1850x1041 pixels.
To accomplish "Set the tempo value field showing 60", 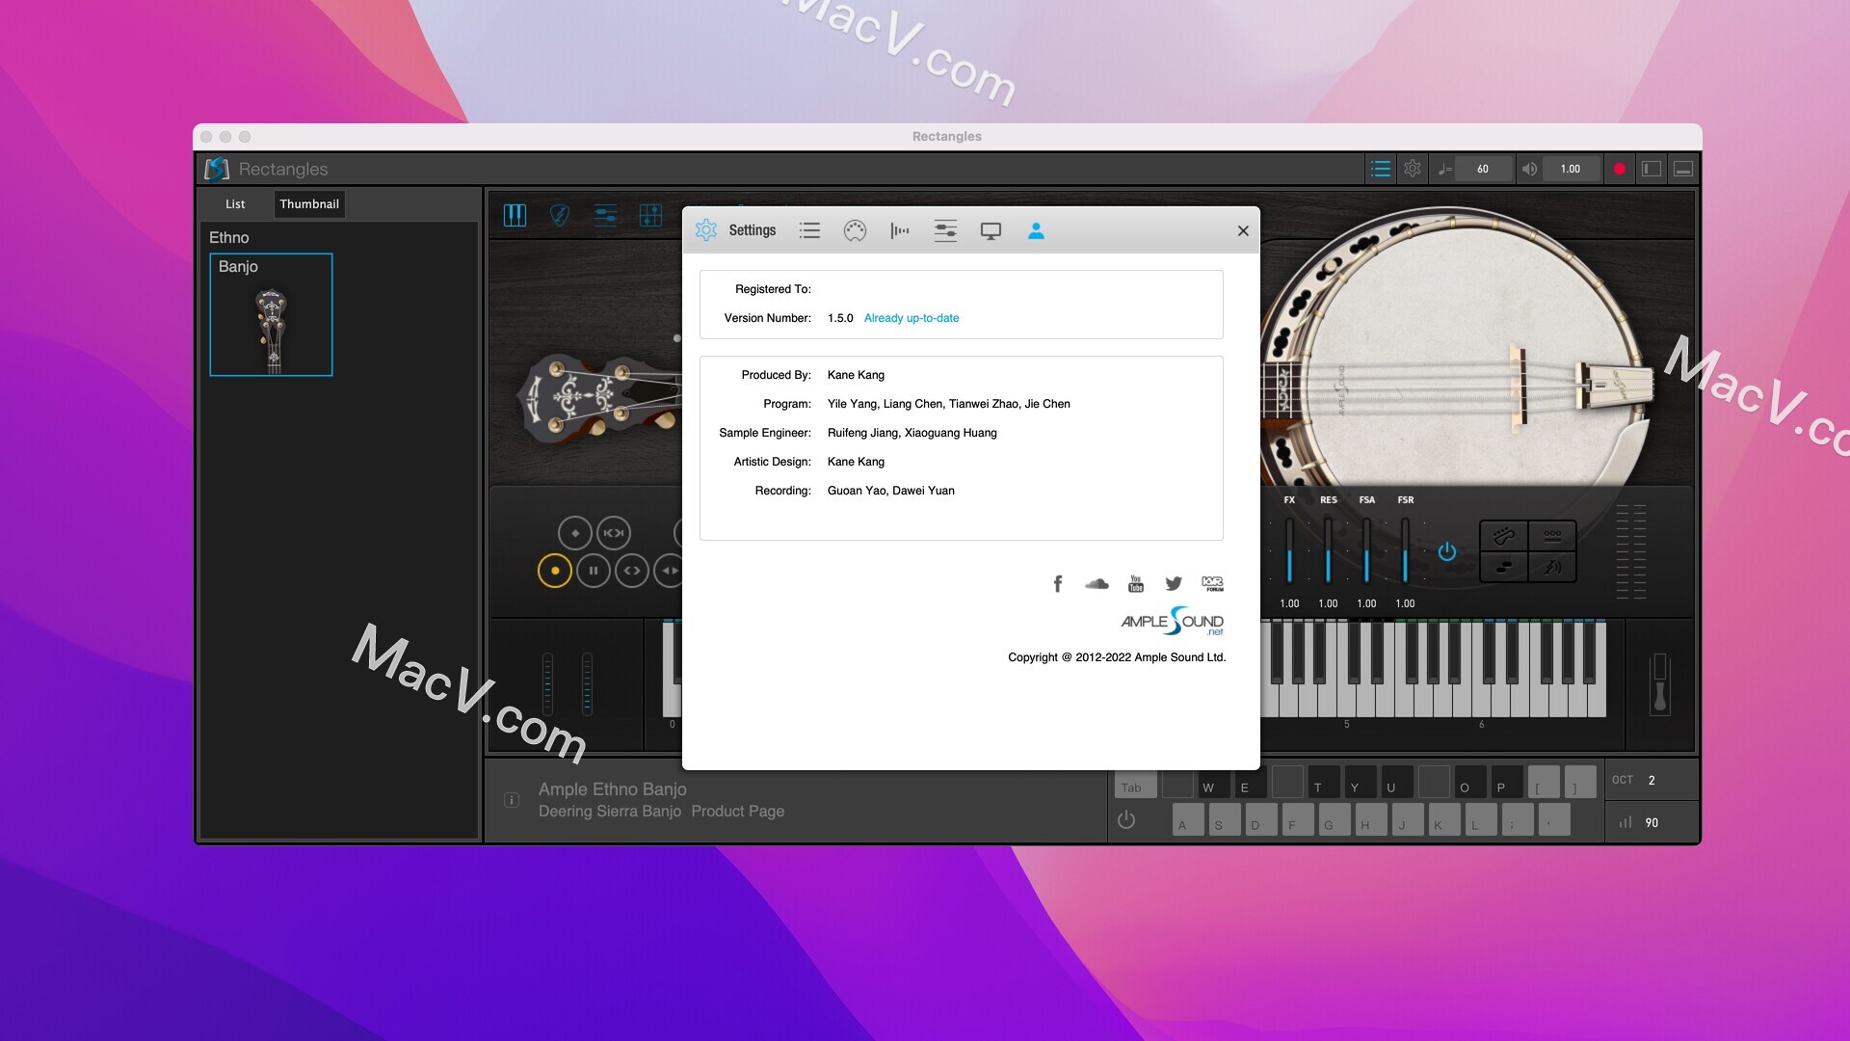I will [x=1483, y=169].
